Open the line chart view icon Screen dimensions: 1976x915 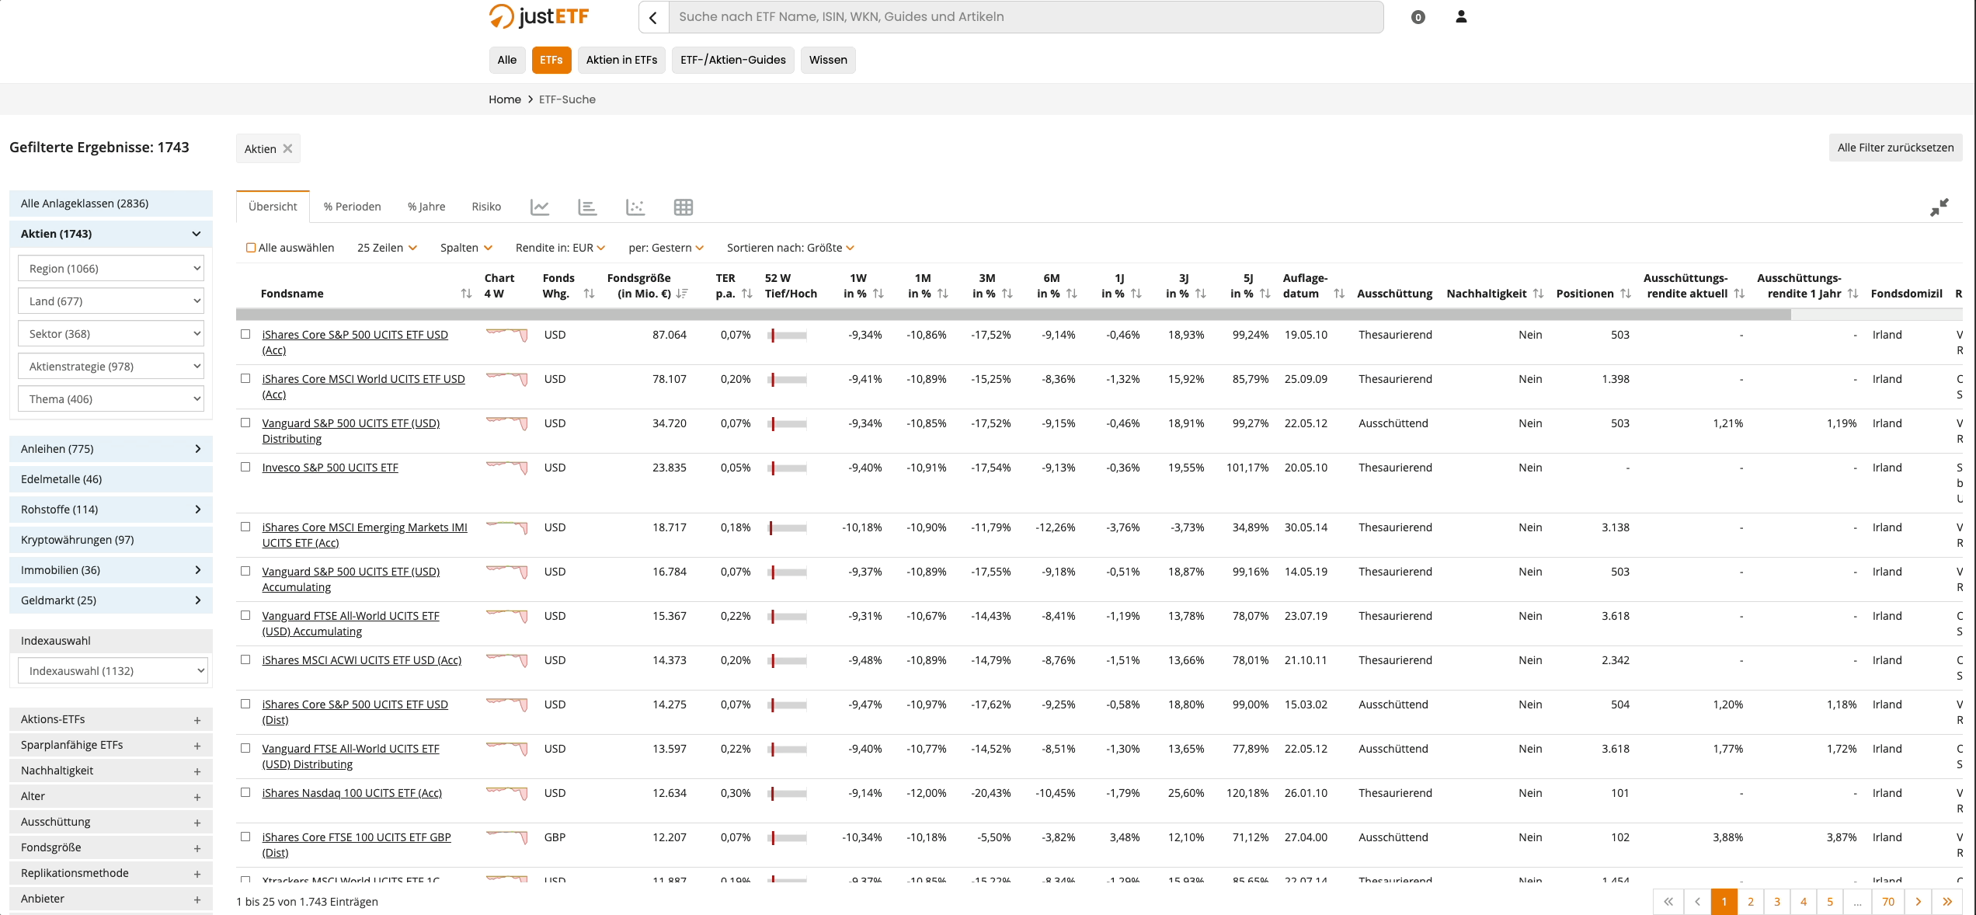coord(540,207)
